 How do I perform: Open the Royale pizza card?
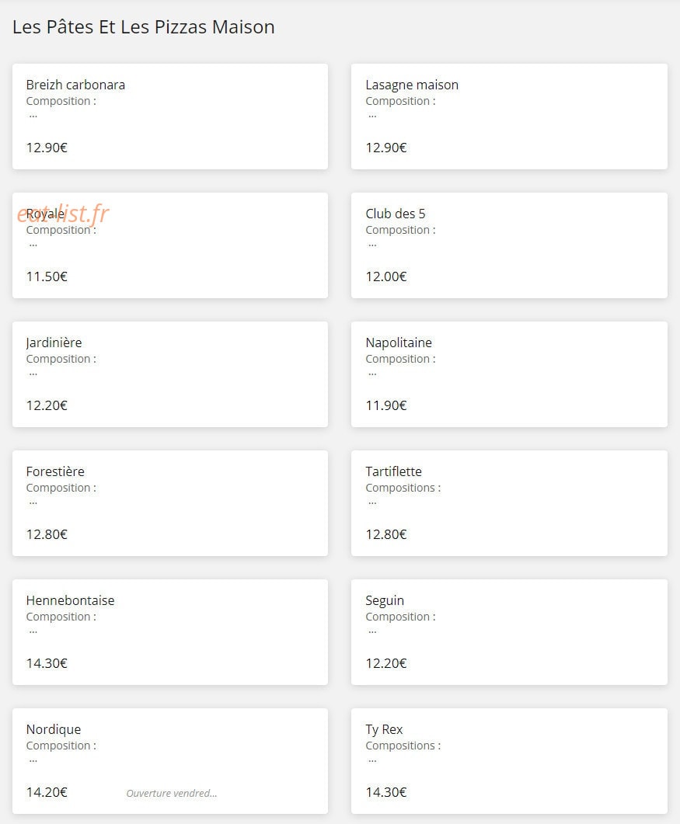170,245
